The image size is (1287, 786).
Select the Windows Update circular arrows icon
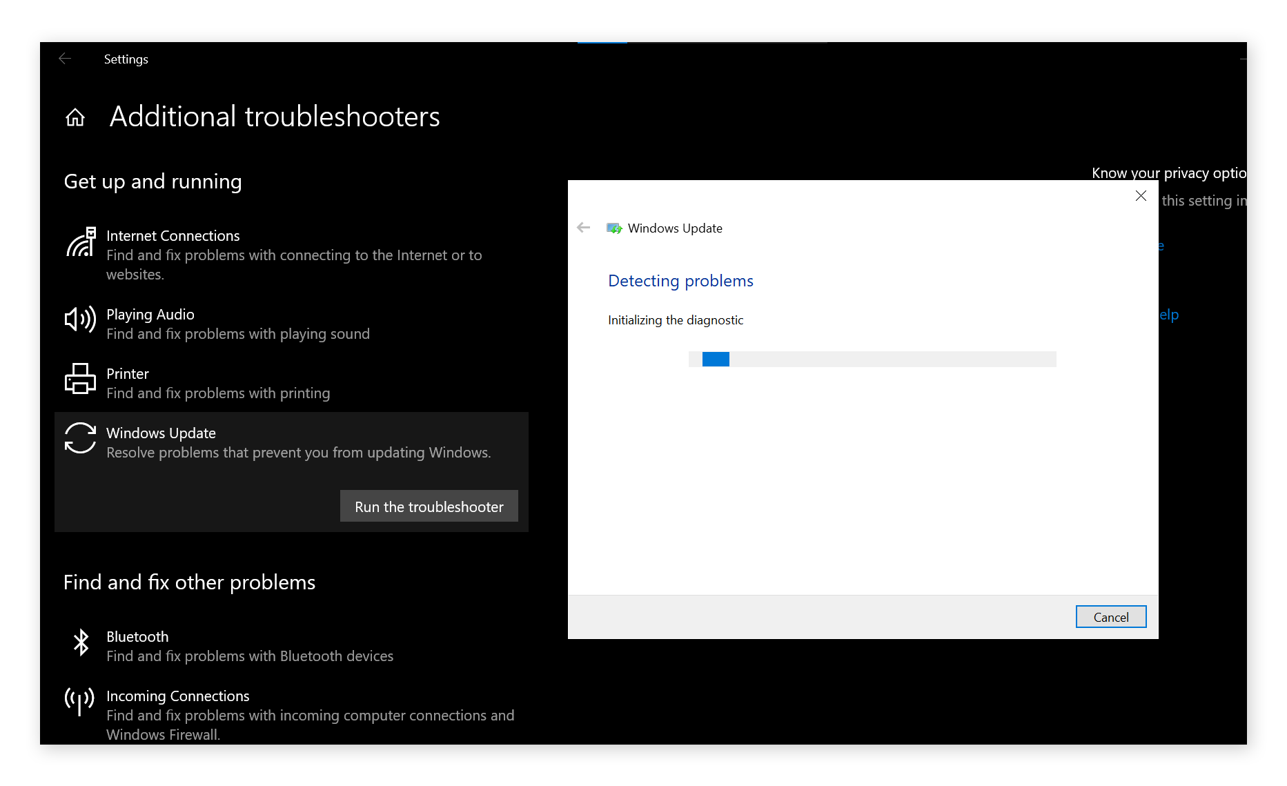pos(79,439)
